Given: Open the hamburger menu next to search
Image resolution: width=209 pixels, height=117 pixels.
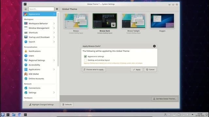Looking at the screenshot, I should pyautogui.click(x=57, y=9).
